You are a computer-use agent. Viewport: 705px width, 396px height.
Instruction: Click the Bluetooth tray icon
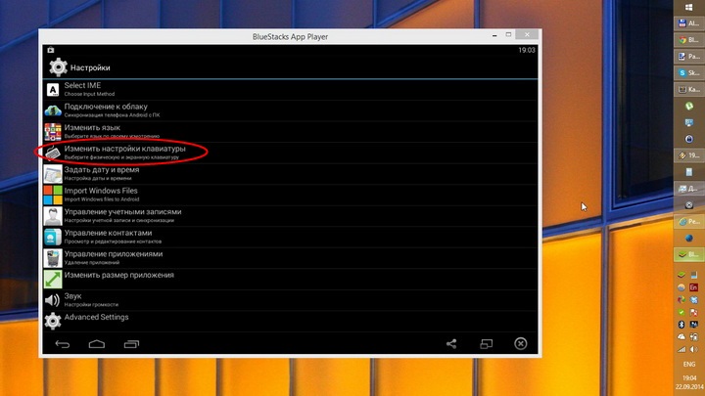tap(681, 325)
